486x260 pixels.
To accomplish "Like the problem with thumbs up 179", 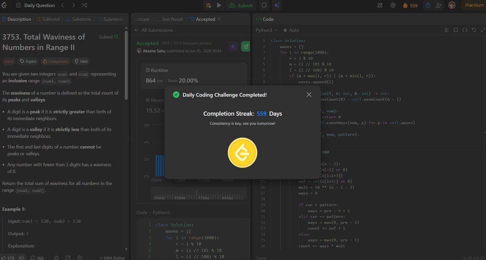I will coord(7,258).
